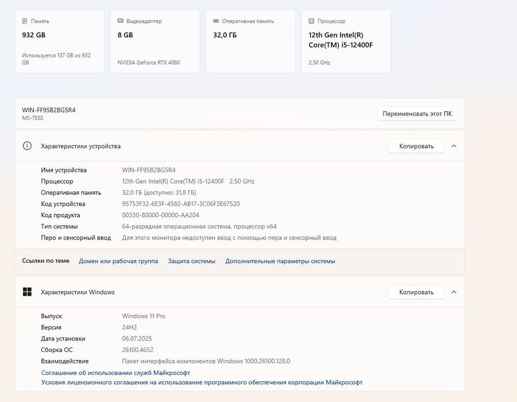This screenshot has height=402, width=517.
Task: Click the Характеристики устройства heading
Action: point(80,146)
